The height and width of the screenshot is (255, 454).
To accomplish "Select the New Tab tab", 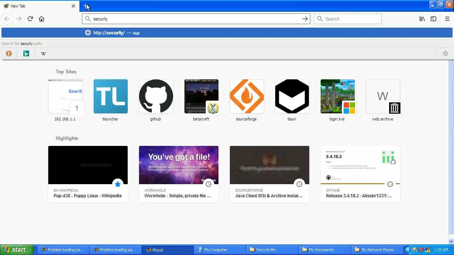I will (x=39, y=6).
